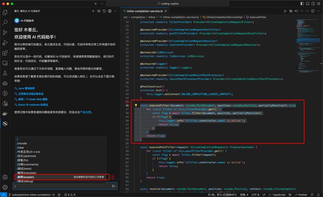Select the /clear command
The width and height of the screenshot is (323, 197).
point(61,147)
